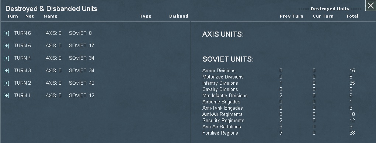
Task: Expand the TURN 4 entry
Action: tap(6, 58)
